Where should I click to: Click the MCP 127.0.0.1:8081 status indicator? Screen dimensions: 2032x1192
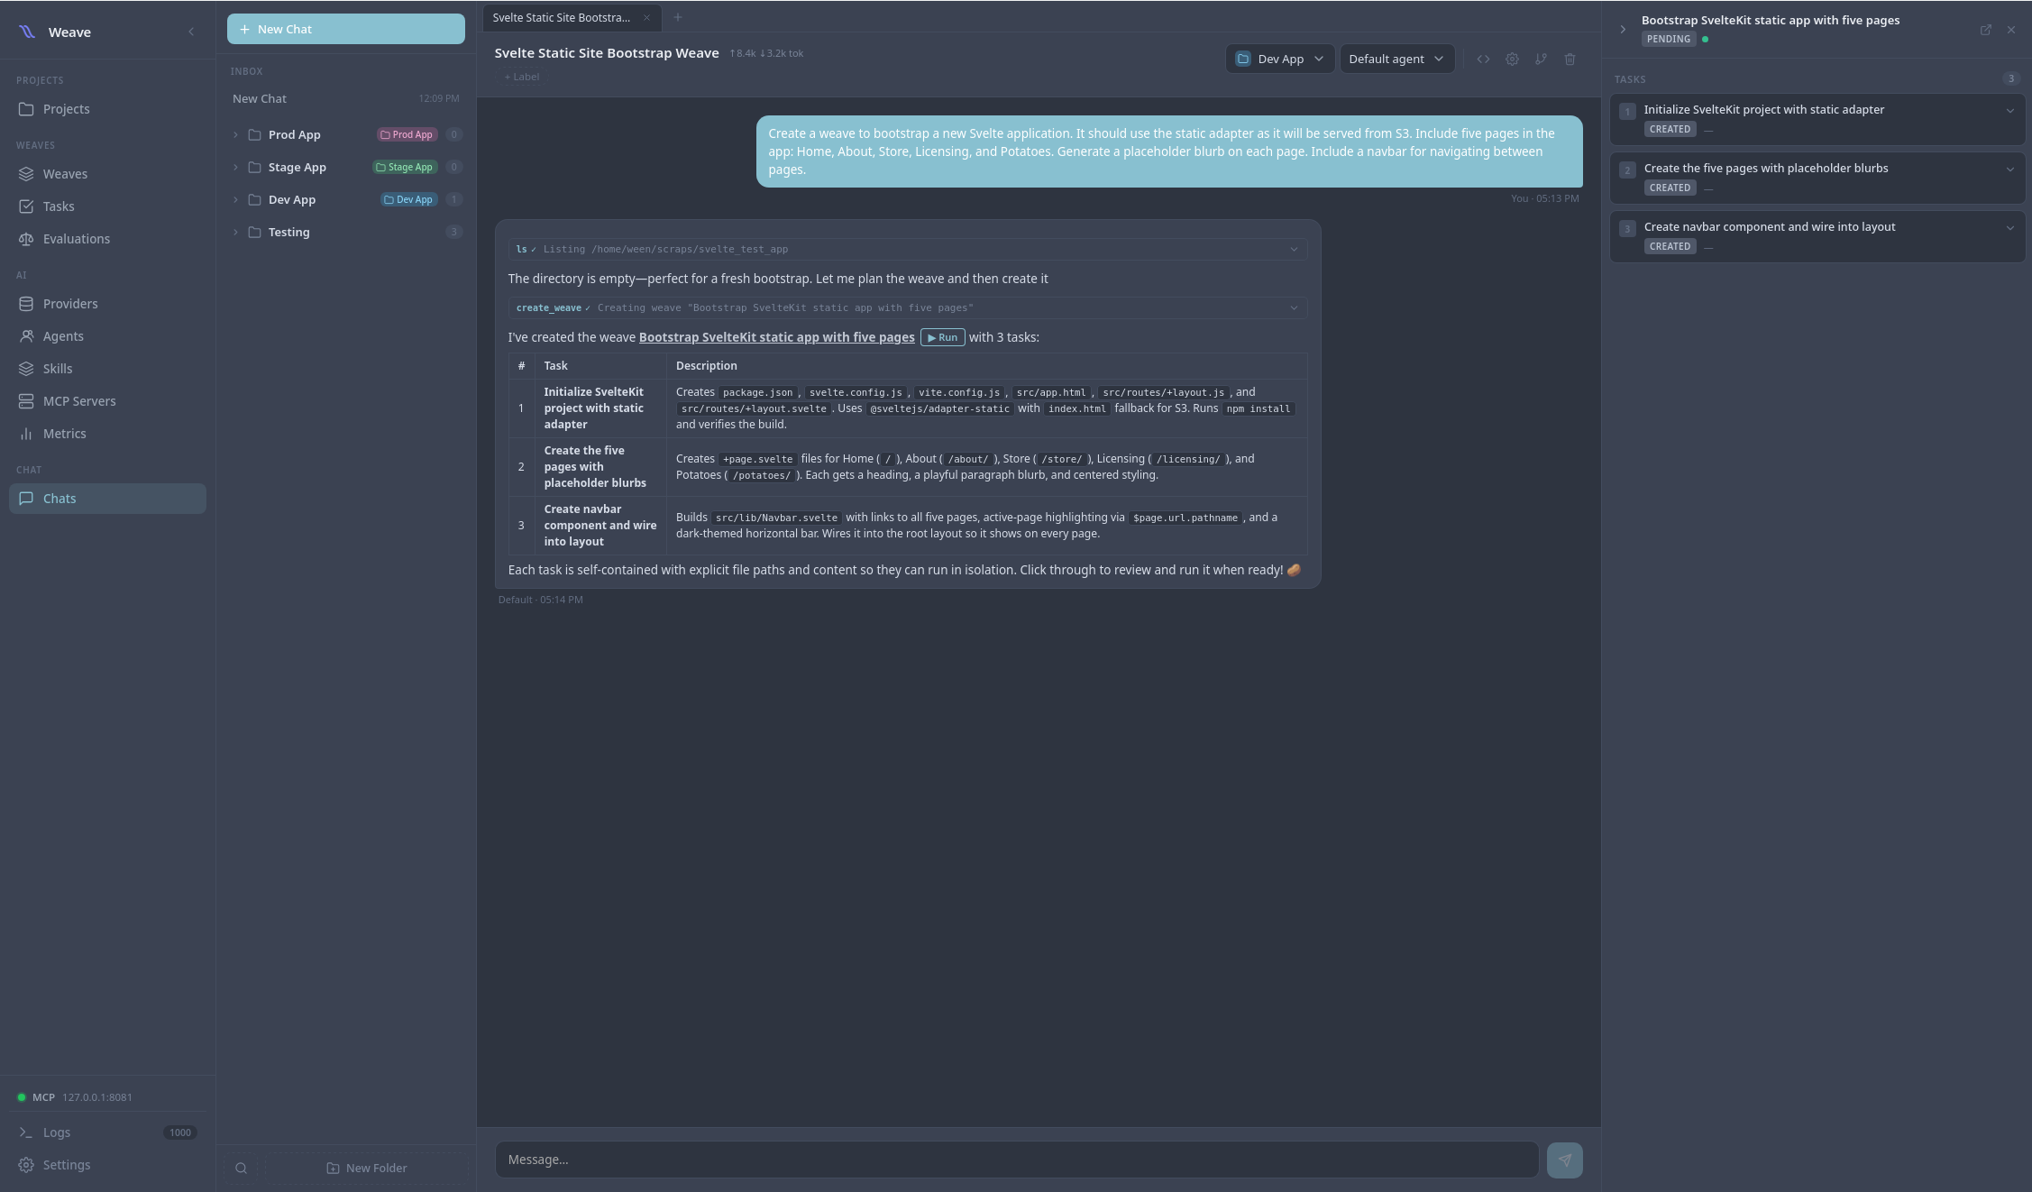click(75, 1097)
